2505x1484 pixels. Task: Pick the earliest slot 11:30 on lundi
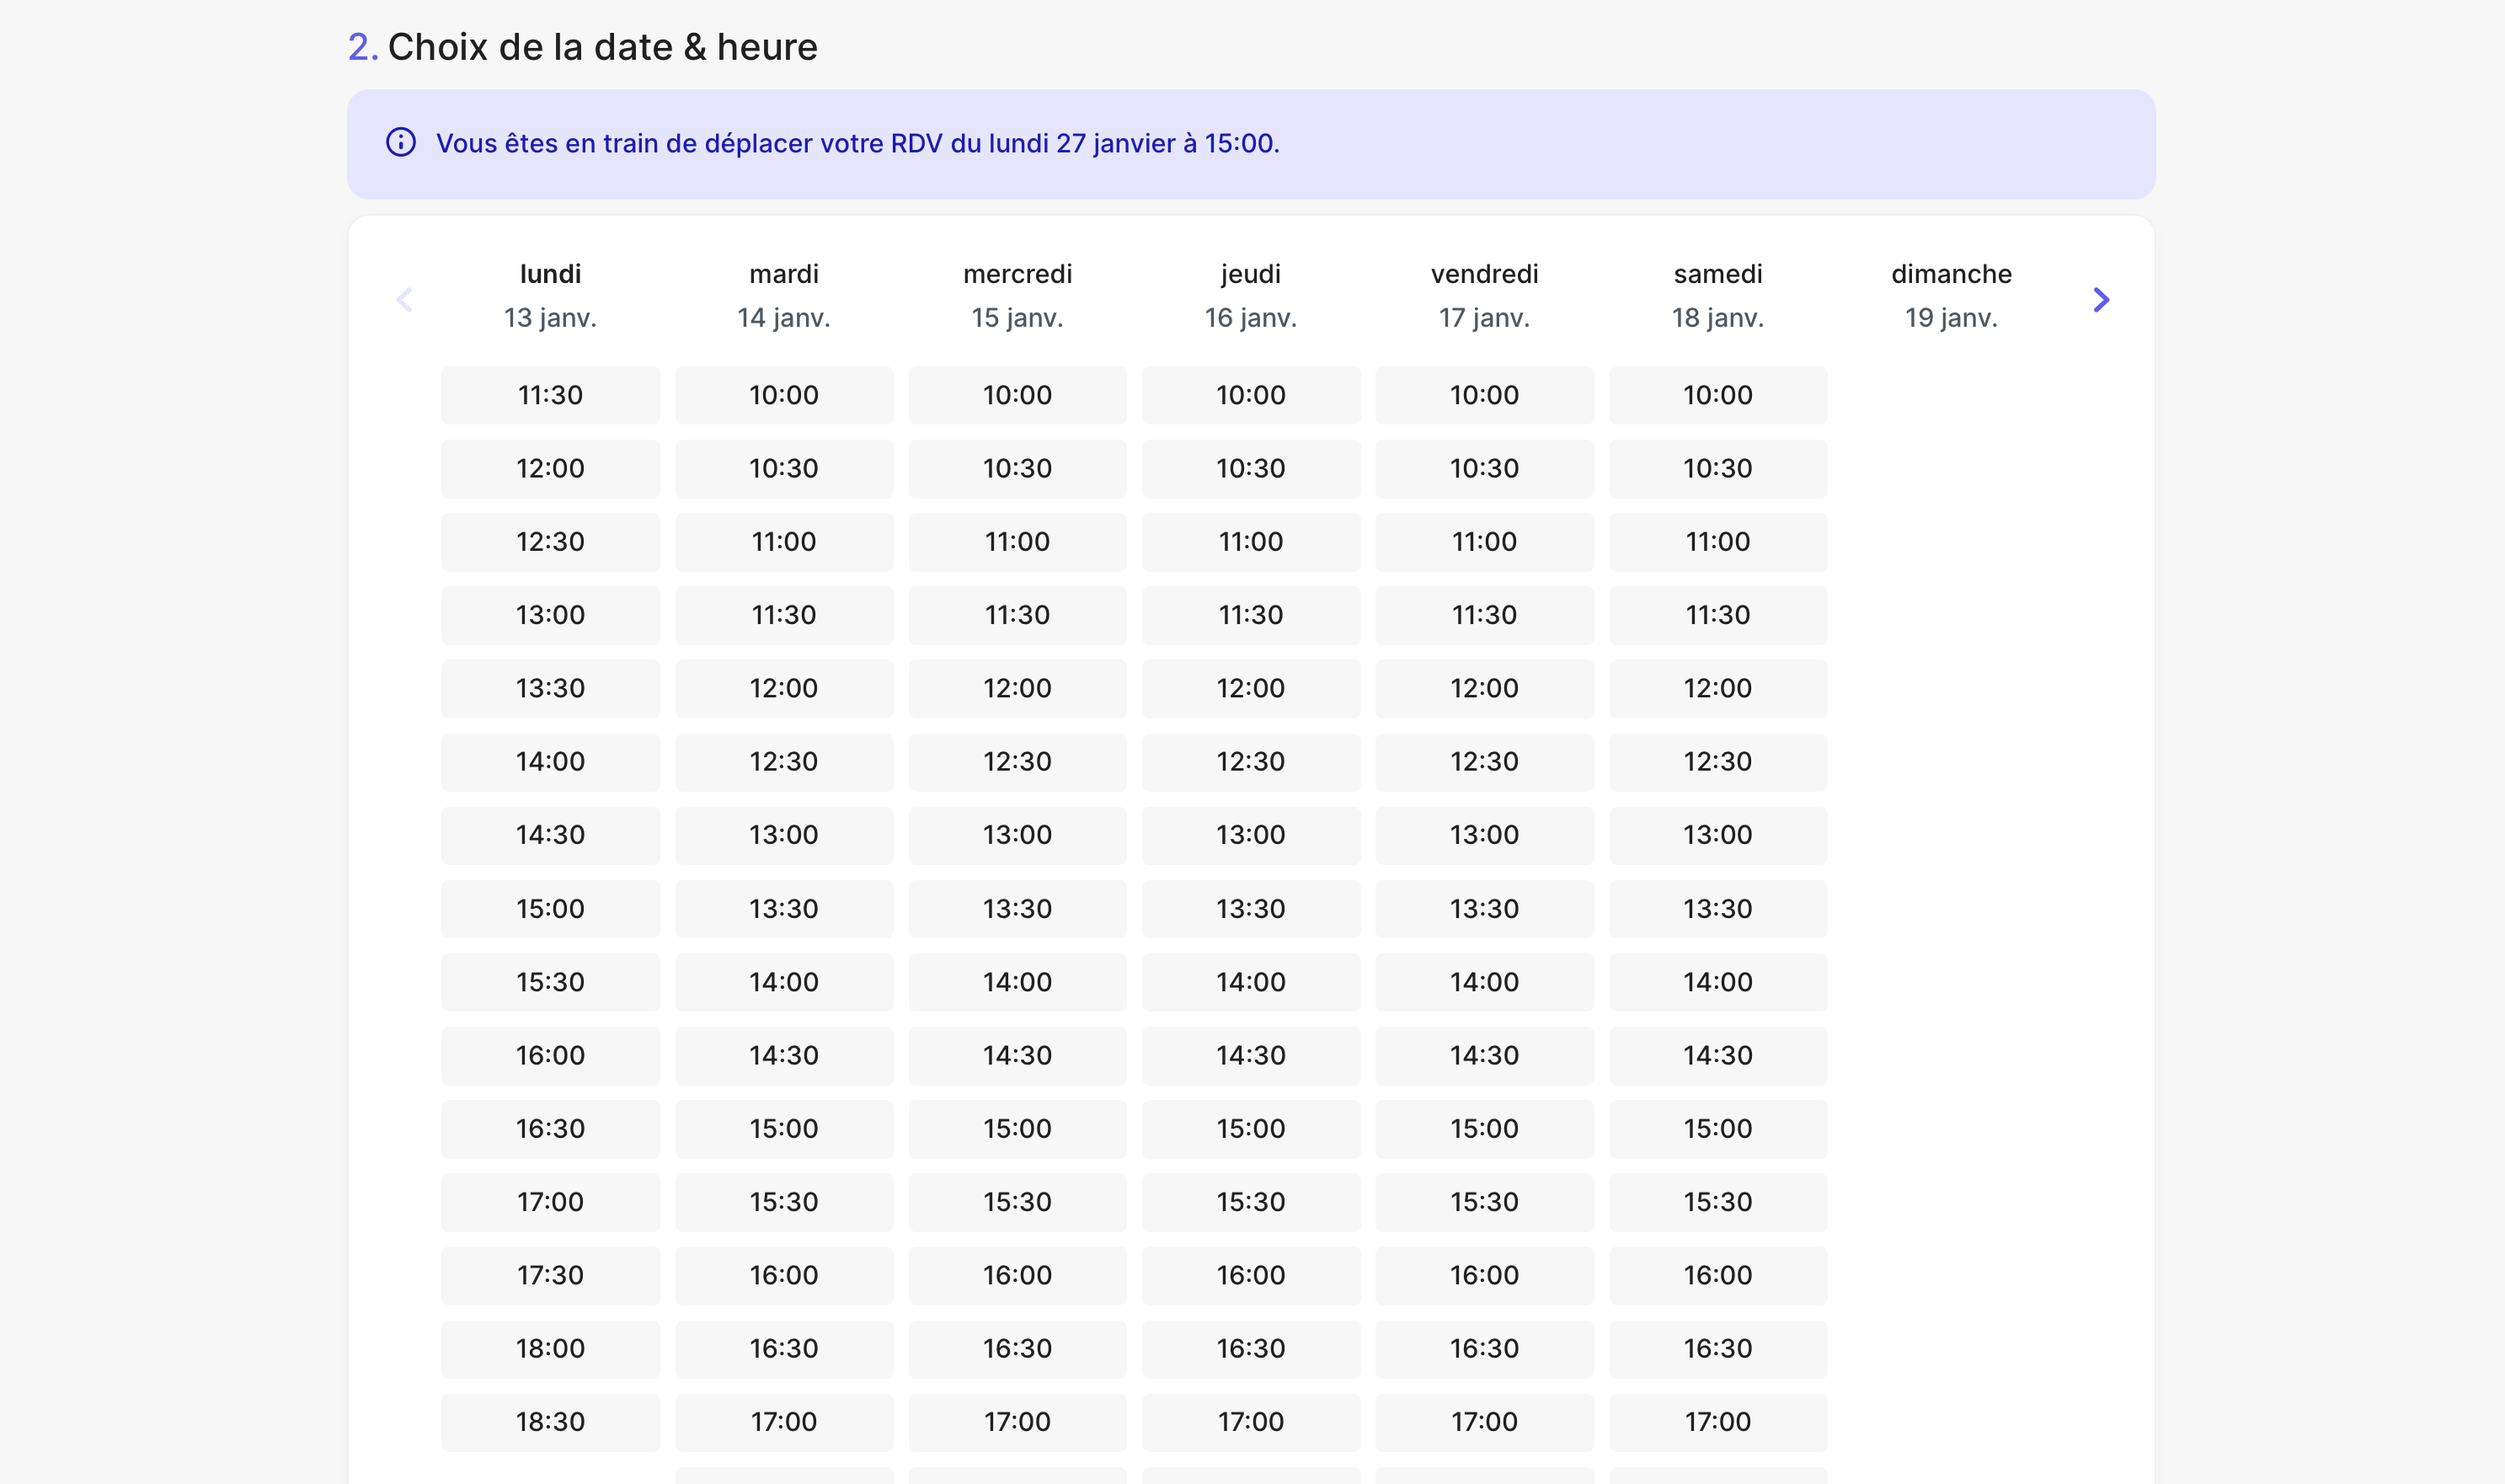coord(550,394)
